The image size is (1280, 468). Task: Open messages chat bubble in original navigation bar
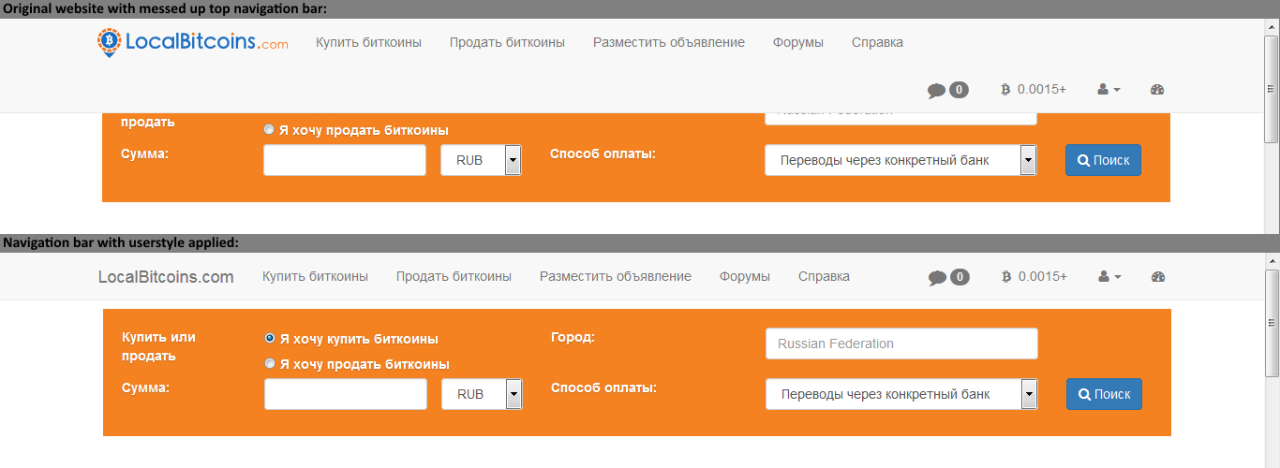(947, 90)
